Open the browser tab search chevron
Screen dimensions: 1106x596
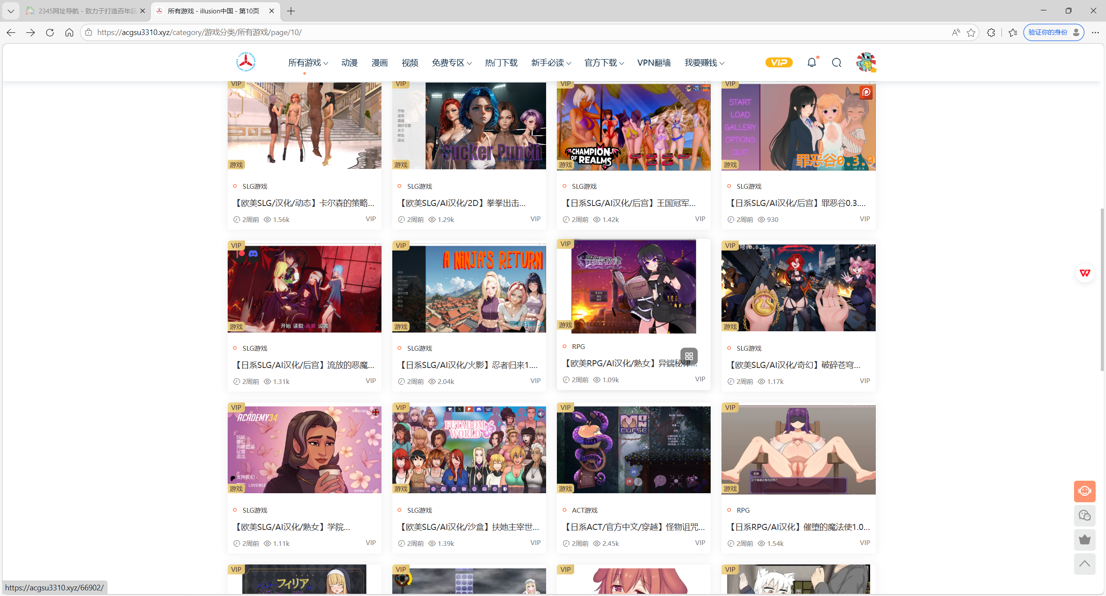[x=11, y=11]
